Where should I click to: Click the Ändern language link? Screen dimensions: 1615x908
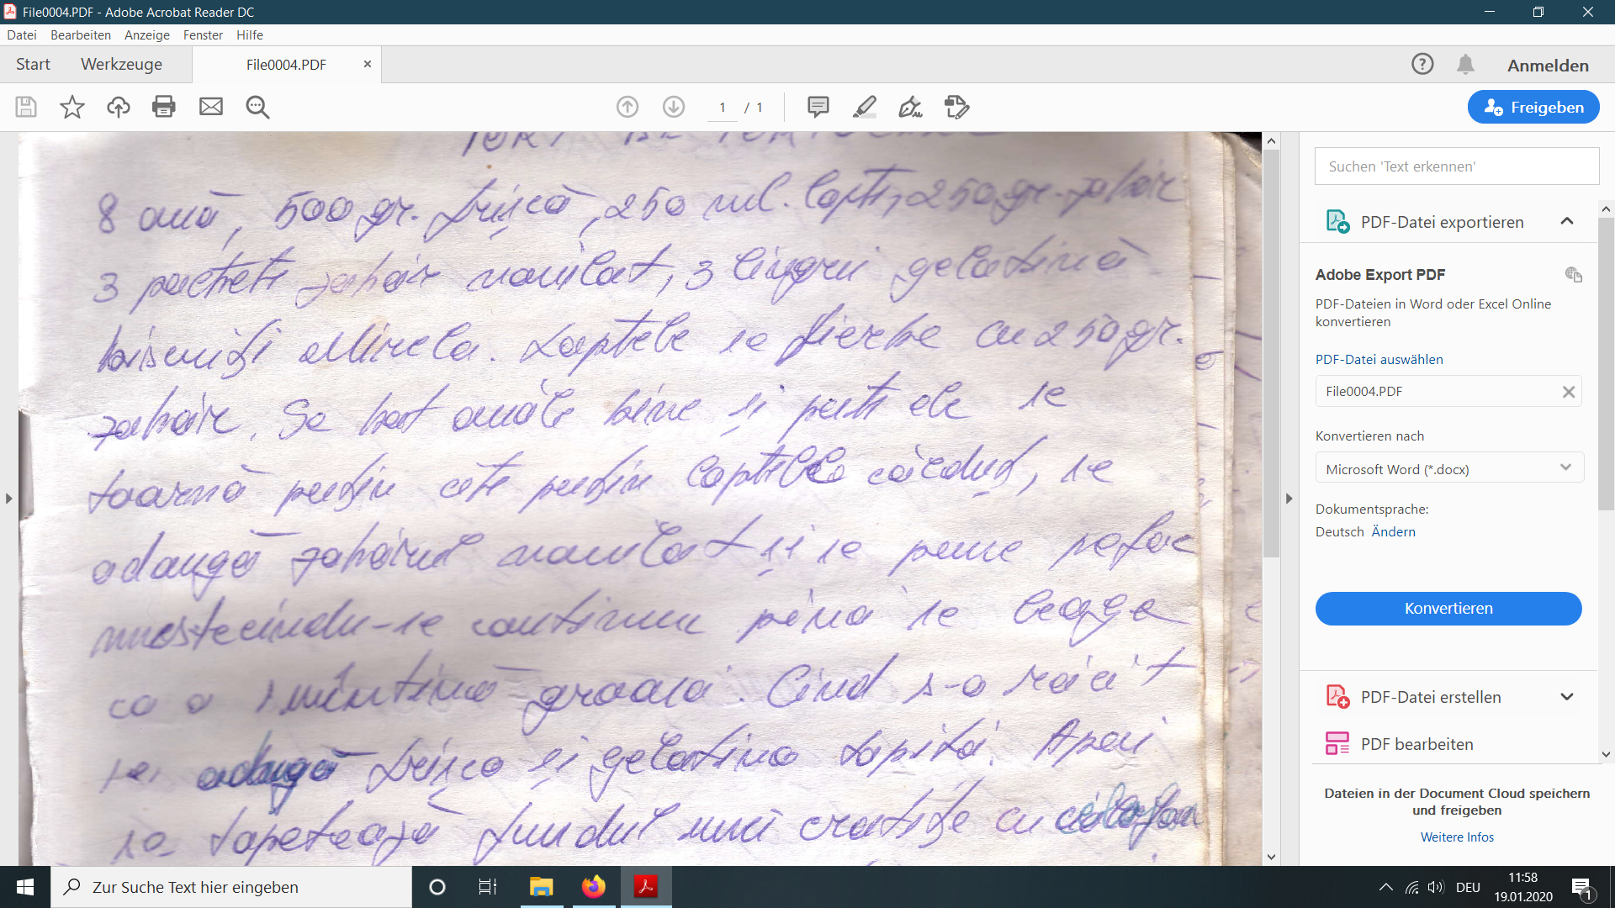[x=1393, y=532]
